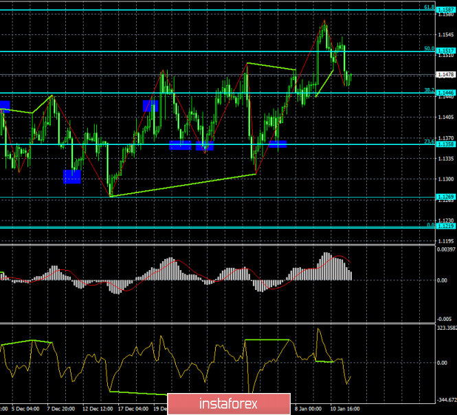Click the 23.6 Fibonacci level label
Image resolution: width=457 pixels, height=415 pixels.
pos(428,142)
